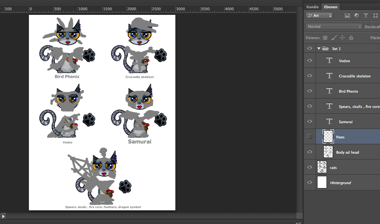Collapse the Set 1 layer group

[x=319, y=48]
